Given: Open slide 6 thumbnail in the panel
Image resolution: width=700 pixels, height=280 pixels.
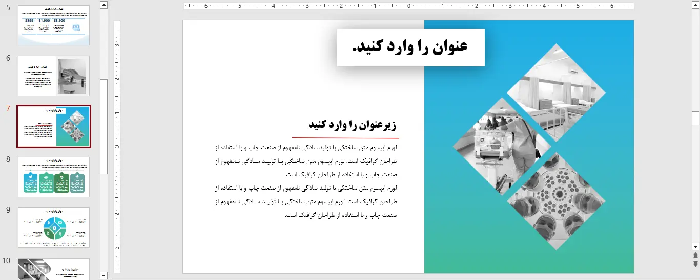Looking at the screenshot, I should tap(54, 76).
